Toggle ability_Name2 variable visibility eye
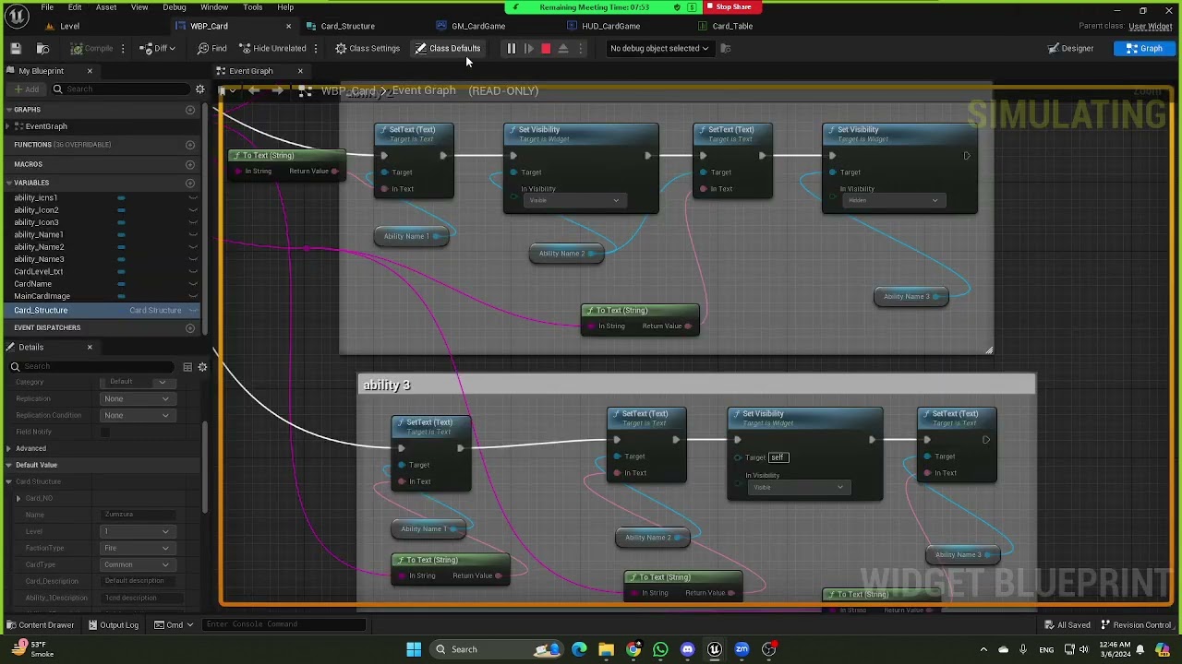 tap(193, 247)
